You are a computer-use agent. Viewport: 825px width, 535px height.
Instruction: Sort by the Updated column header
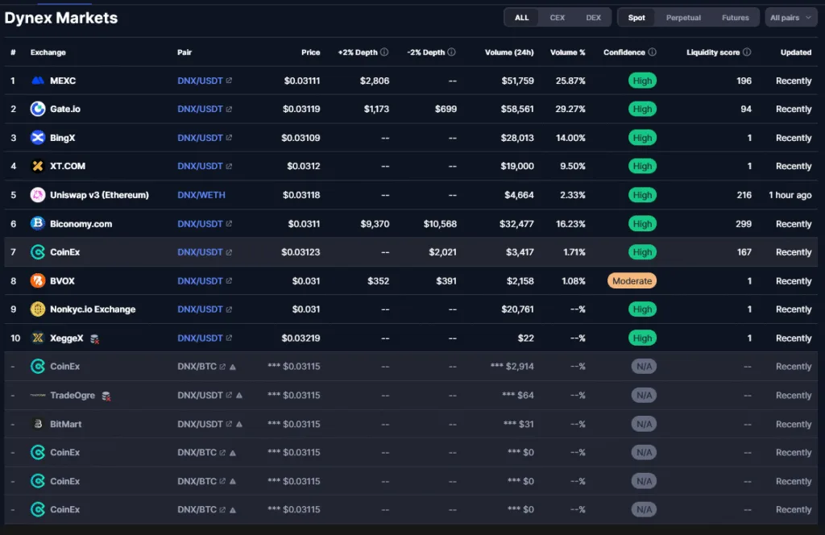(x=795, y=52)
